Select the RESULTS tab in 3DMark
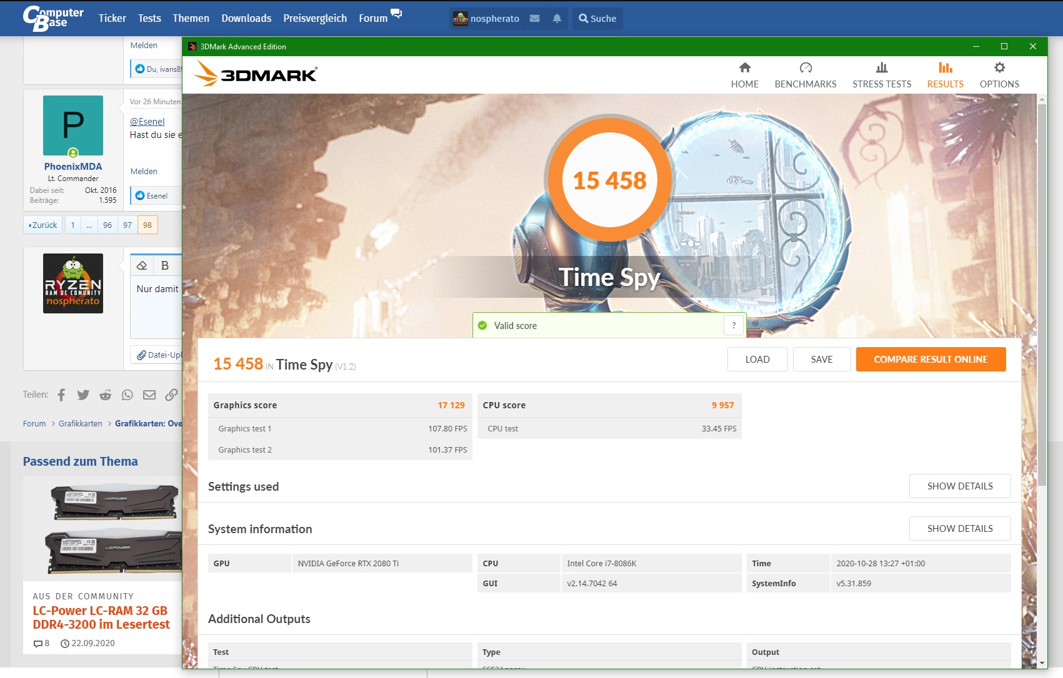This screenshot has height=678, width=1063. [x=945, y=76]
